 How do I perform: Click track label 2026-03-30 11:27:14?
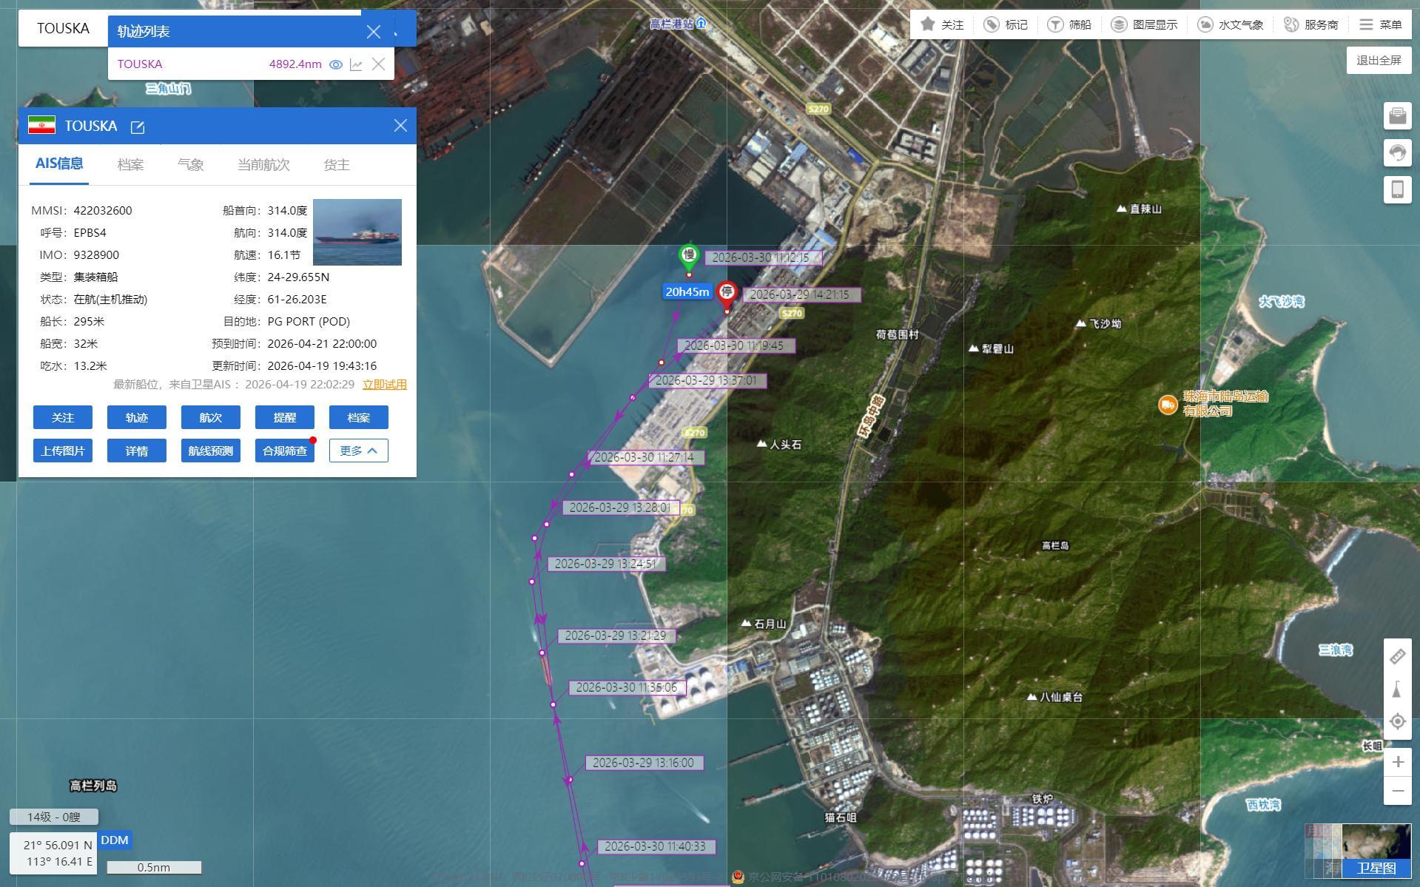[646, 457]
